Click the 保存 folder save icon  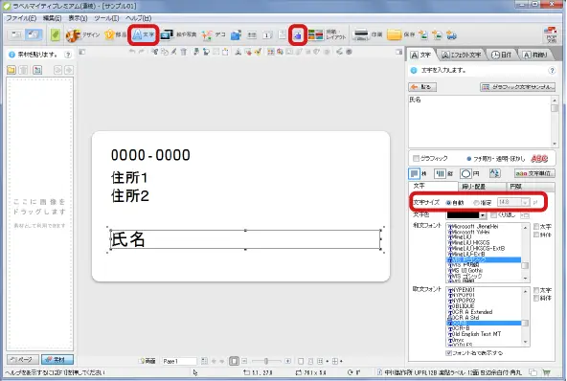(395, 34)
